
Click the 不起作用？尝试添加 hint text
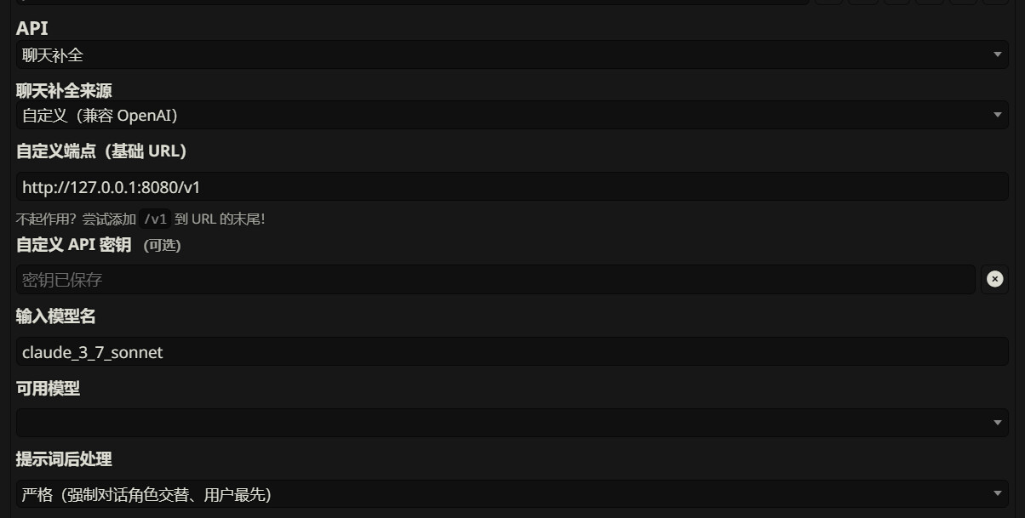pyautogui.click(x=75, y=219)
